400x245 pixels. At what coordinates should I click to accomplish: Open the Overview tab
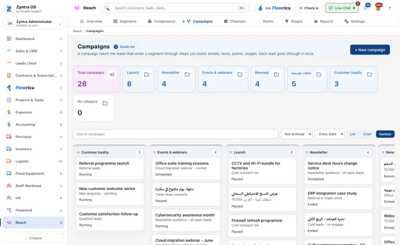[91, 21]
